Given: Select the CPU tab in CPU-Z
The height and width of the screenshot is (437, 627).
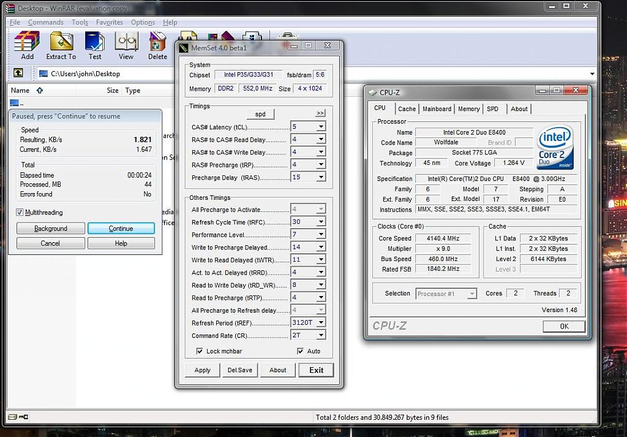Looking at the screenshot, I should point(380,108).
